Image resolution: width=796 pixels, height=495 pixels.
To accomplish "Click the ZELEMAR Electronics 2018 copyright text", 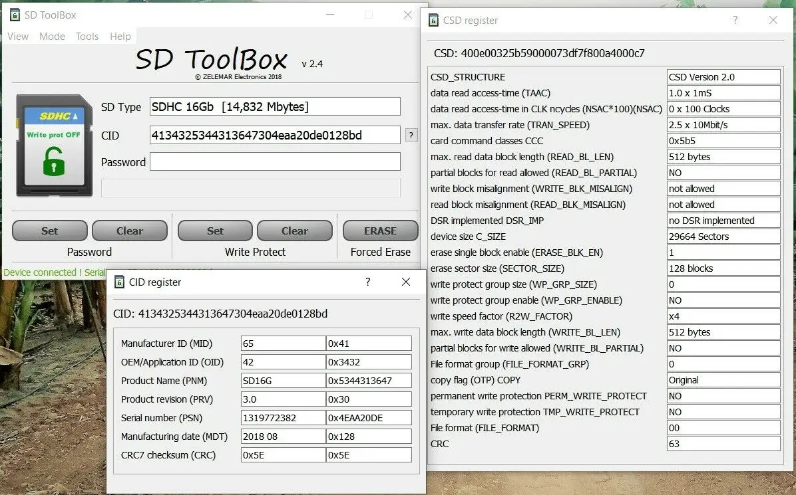I will point(238,77).
